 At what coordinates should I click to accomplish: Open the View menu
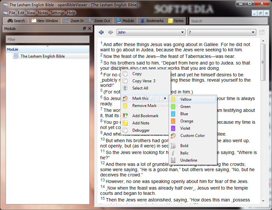(x=31, y=13)
